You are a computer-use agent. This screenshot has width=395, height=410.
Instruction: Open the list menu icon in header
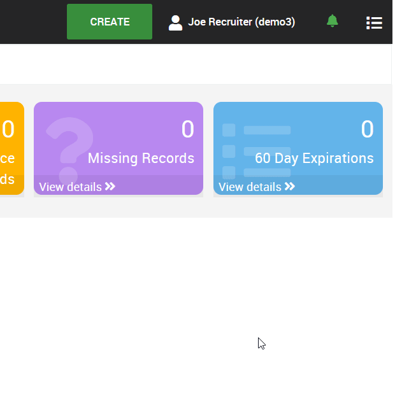pyautogui.click(x=374, y=23)
